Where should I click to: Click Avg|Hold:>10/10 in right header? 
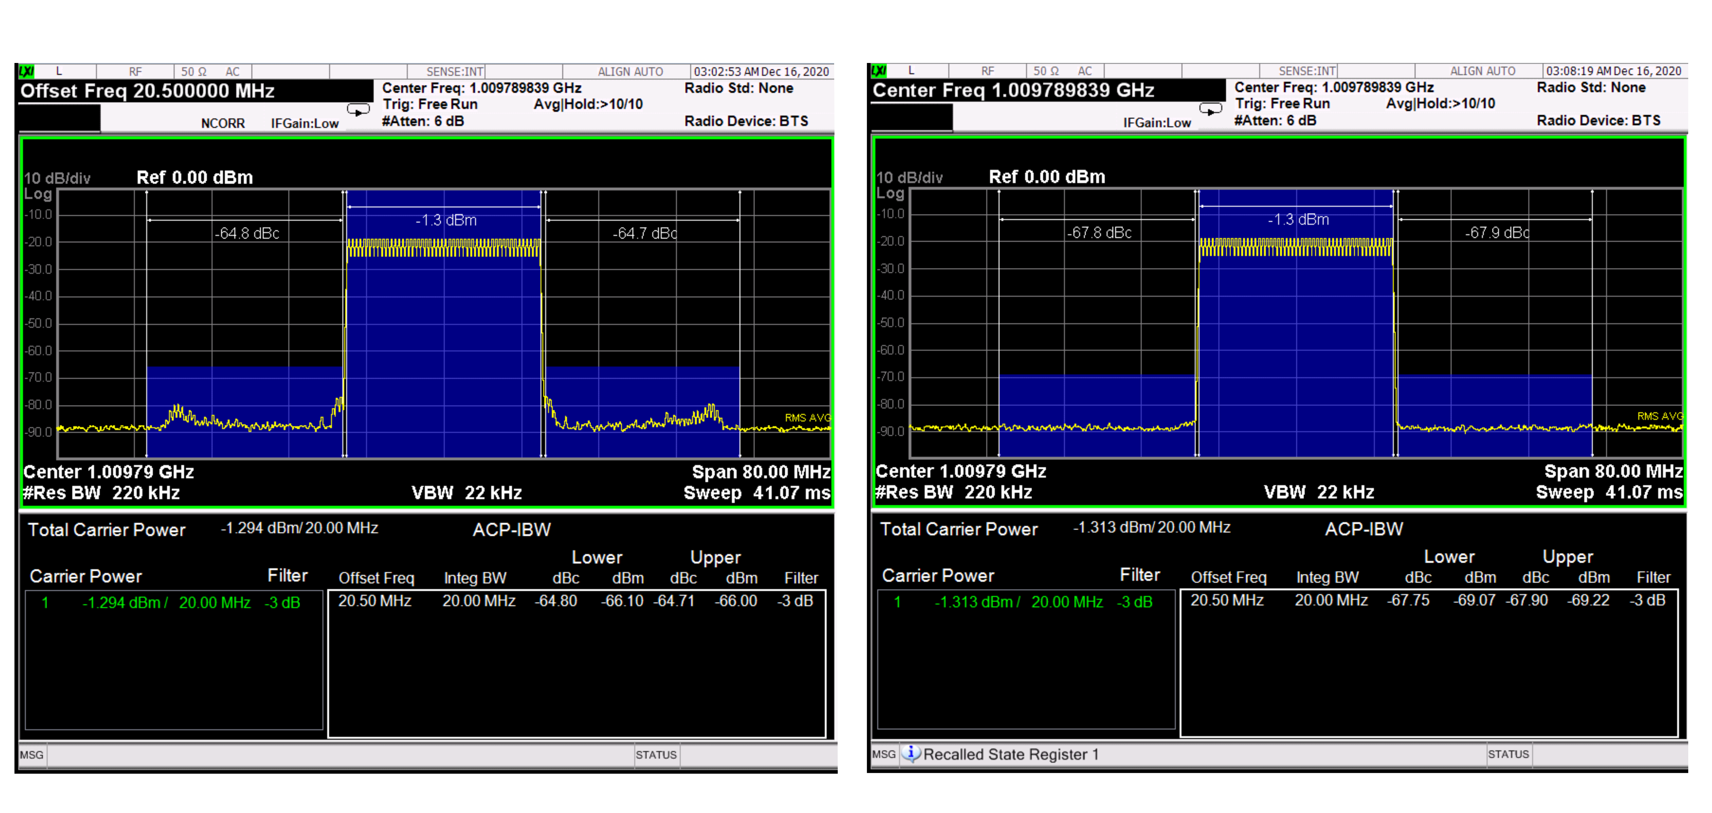(1440, 104)
